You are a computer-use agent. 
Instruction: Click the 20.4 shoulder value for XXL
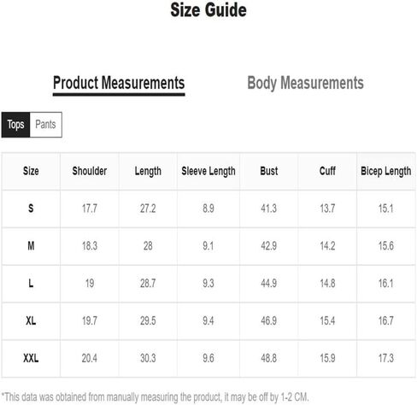(90, 358)
